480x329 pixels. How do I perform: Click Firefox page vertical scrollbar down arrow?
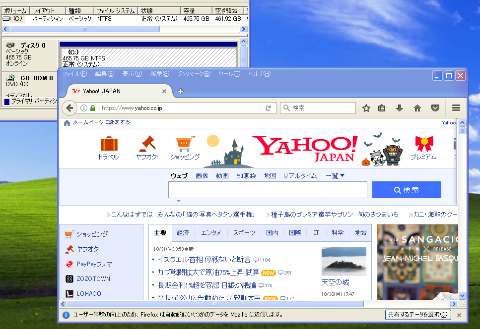(462, 295)
